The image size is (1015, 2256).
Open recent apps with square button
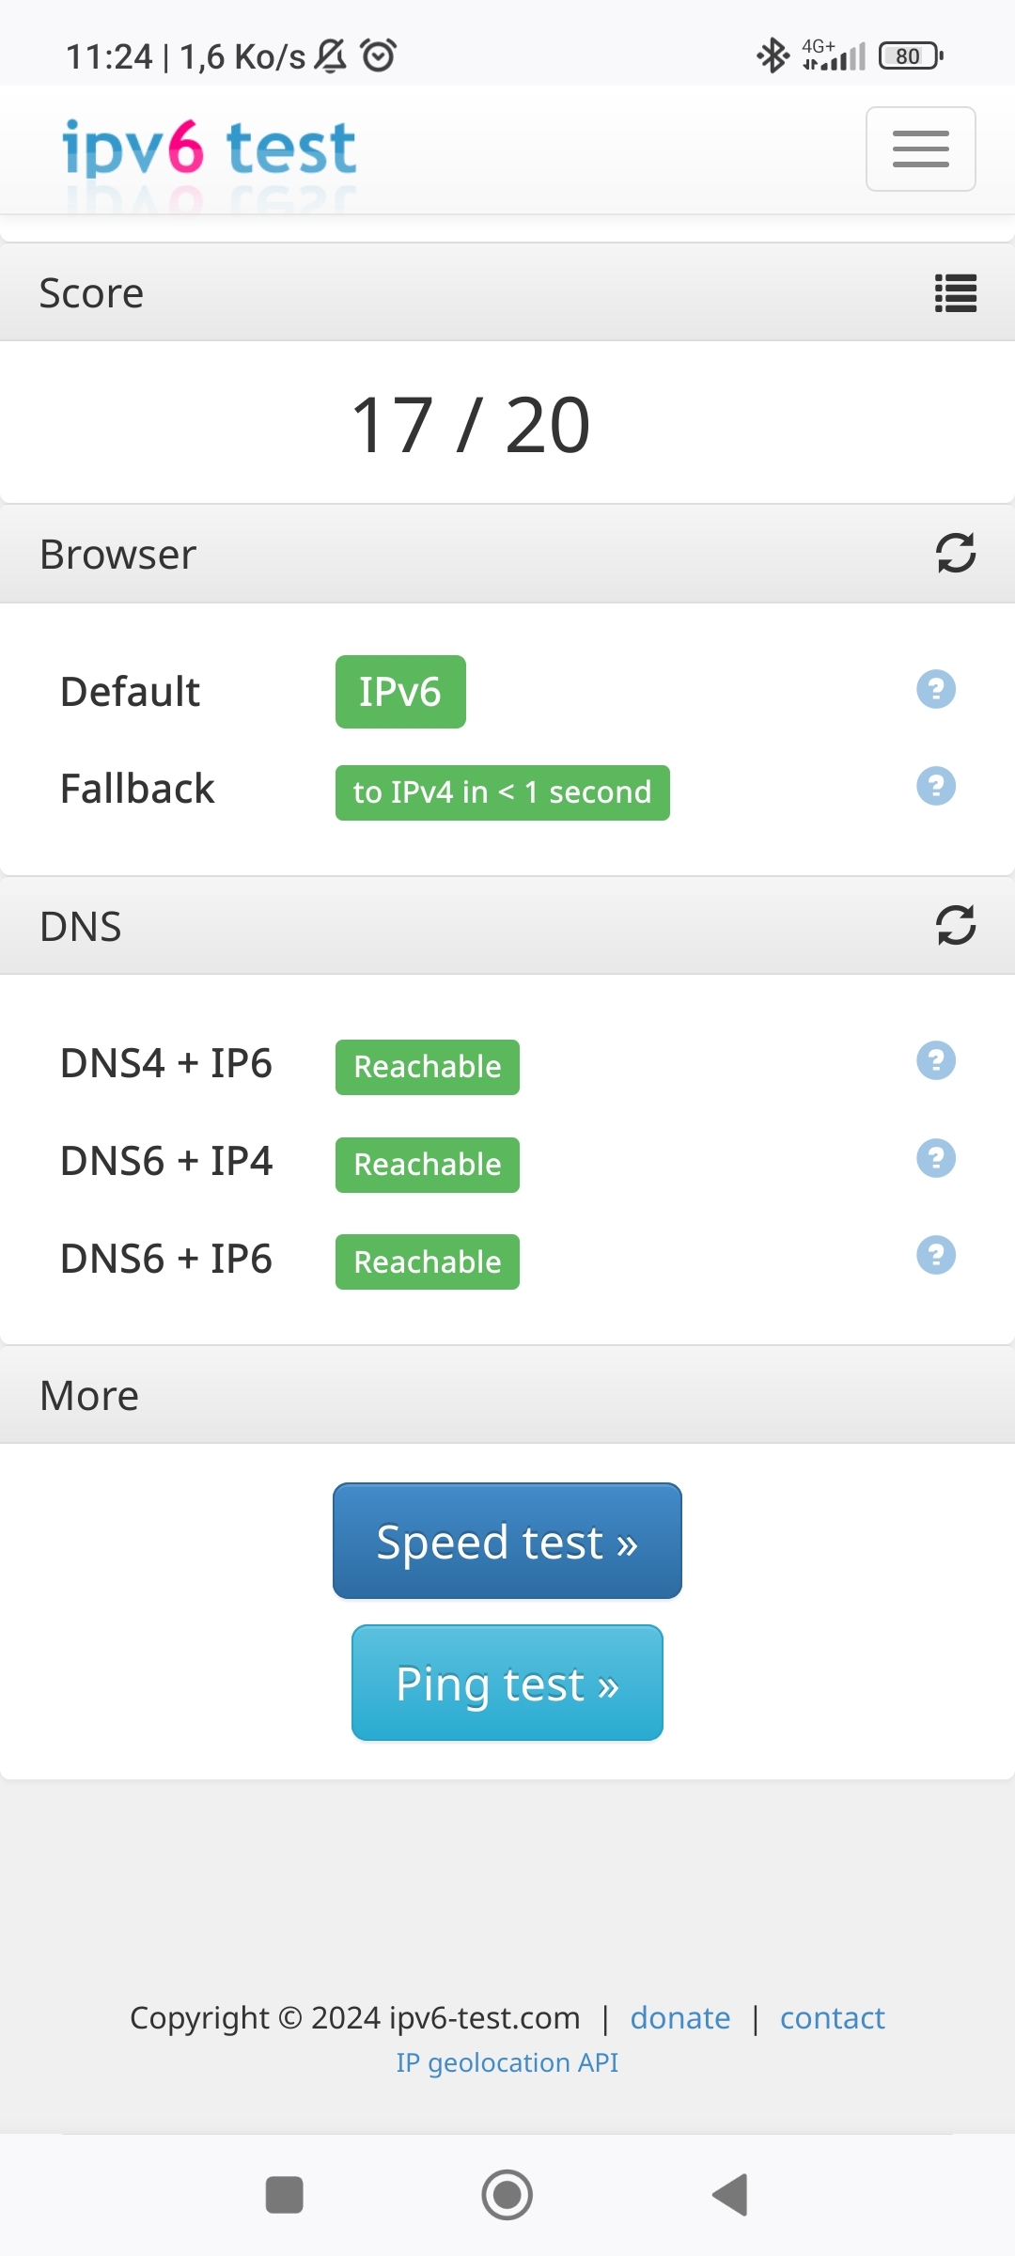(284, 2195)
